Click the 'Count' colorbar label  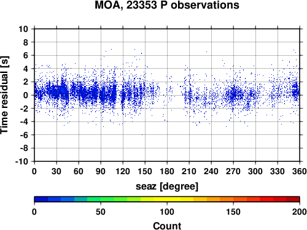click(x=167, y=226)
